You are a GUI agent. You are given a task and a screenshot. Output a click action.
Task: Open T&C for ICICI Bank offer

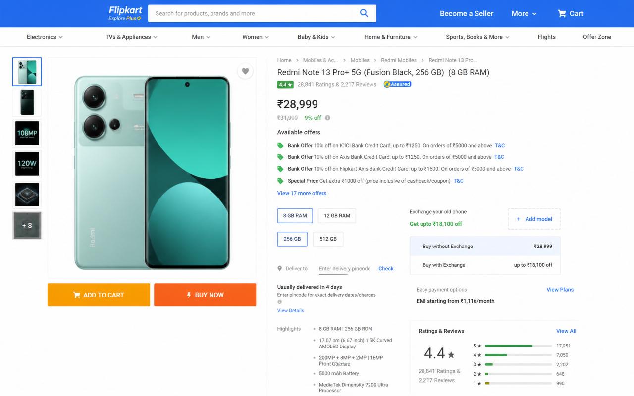coord(500,146)
